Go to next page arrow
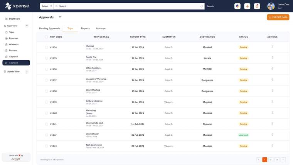This screenshot has height=165, width=293. click(283, 160)
